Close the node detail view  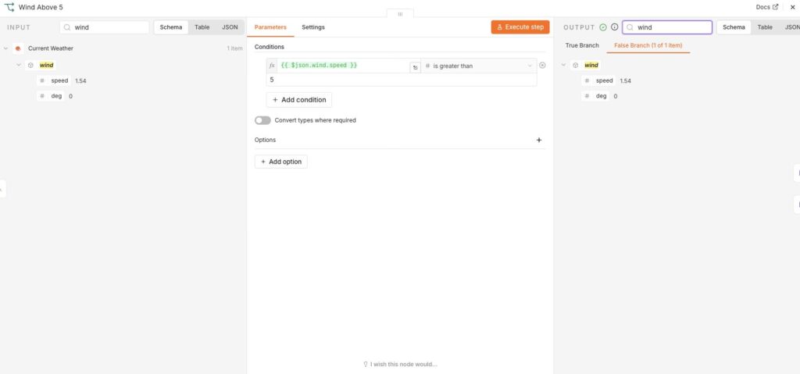792,7
